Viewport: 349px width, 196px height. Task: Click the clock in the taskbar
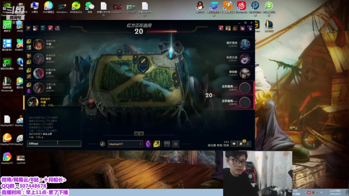[x=335, y=192]
